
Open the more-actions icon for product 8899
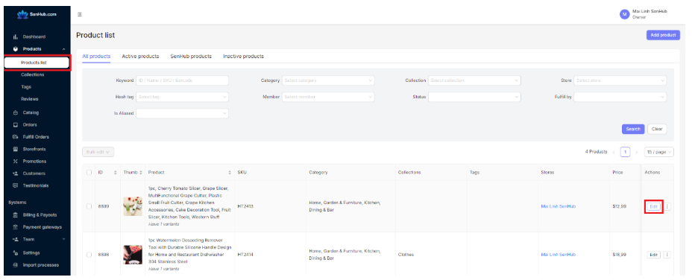(667, 206)
